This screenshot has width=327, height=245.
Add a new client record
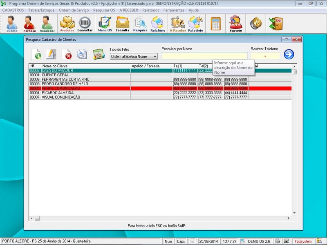coord(36,54)
